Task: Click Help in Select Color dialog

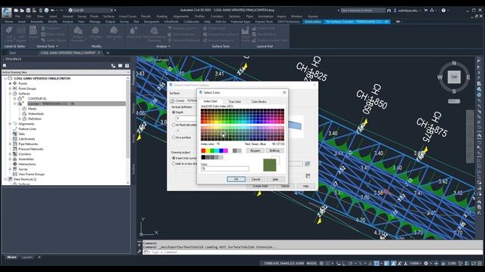Action: coord(275,179)
